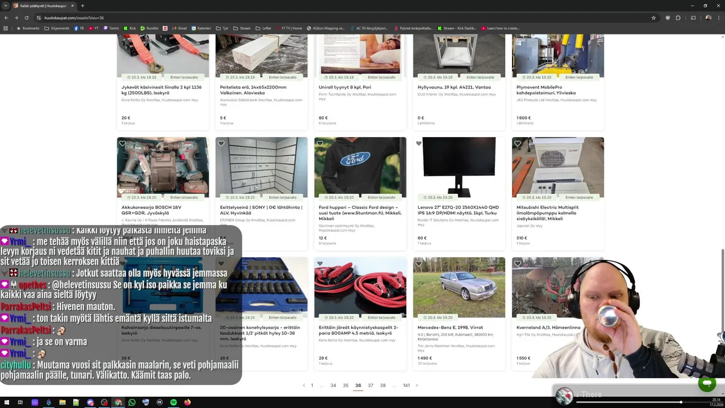Expand the Bookmarks starred folder
725x408 pixels.
pyautogui.click(x=28, y=28)
